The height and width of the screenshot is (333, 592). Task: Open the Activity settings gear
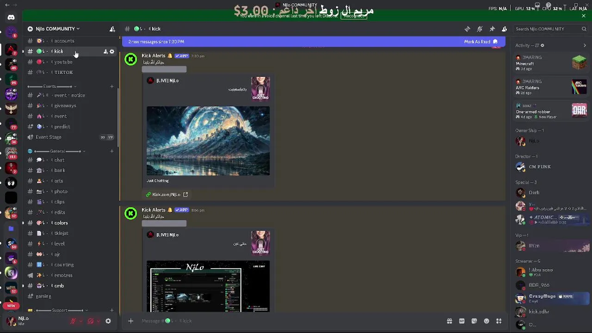(543, 45)
